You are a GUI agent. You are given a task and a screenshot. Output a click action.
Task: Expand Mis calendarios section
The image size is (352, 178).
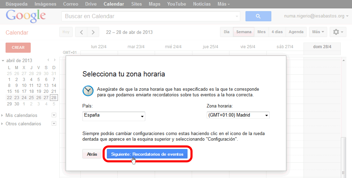[x=2, y=116]
